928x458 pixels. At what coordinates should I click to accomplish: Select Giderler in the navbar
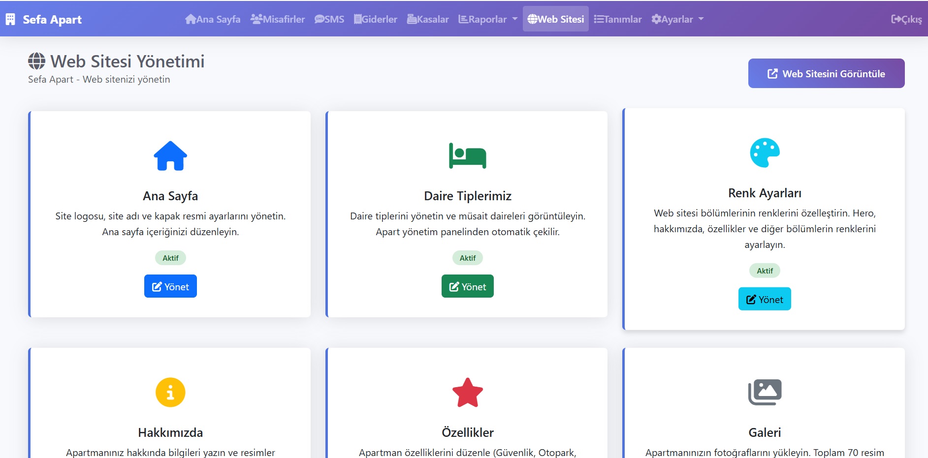pos(375,19)
